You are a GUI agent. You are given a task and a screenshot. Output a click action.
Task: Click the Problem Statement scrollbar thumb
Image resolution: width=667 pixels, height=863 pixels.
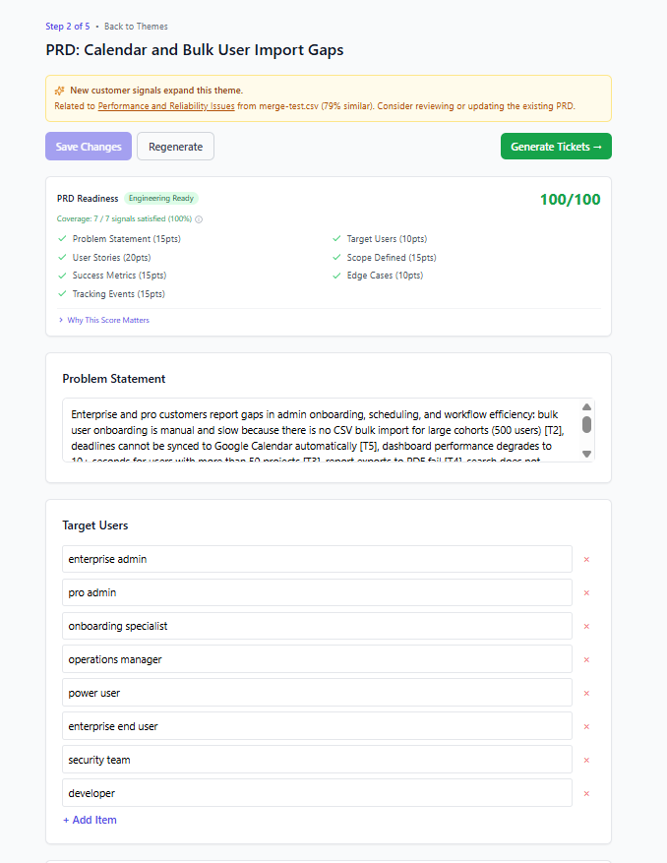point(586,424)
